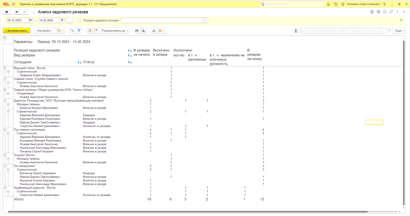Screen dimensions: 410x216
Task: Focus the filter word input field
Action: tap(343, 31)
